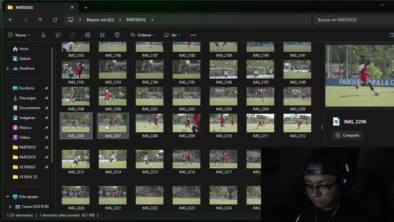
Task: Go back with the left arrow
Action: click(11, 20)
